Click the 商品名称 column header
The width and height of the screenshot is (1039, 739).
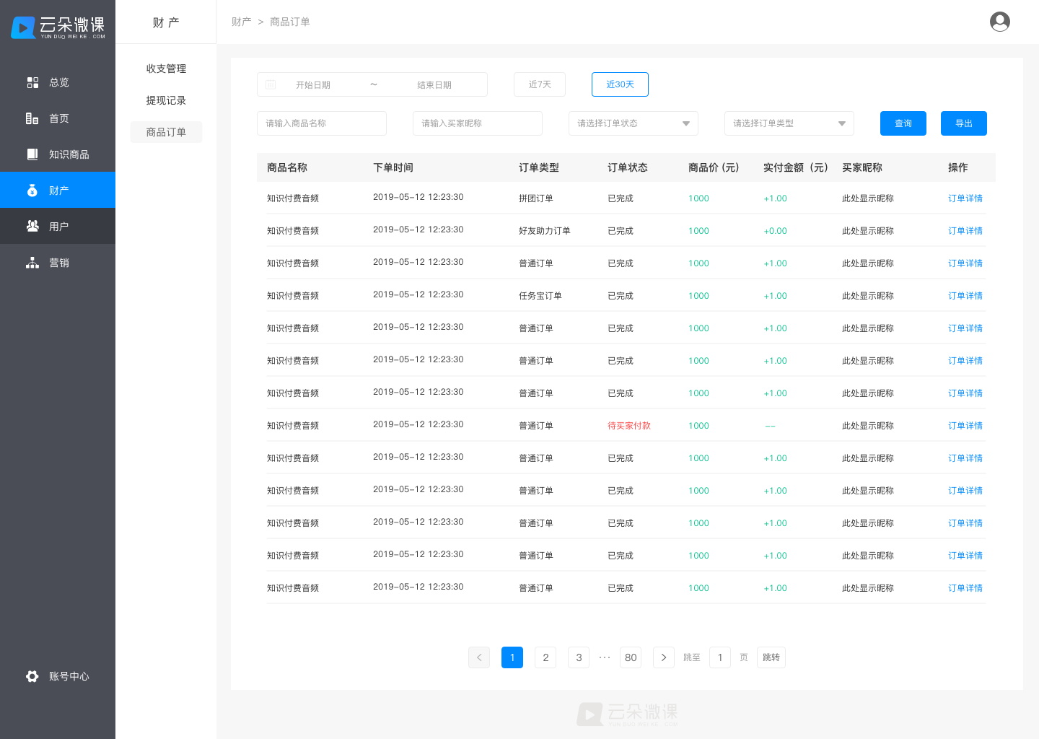(x=287, y=167)
